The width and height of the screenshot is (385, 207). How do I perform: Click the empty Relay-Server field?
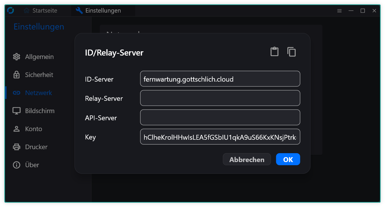point(220,98)
